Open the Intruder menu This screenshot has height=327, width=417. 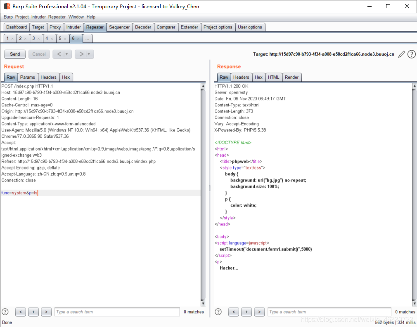pos(38,17)
